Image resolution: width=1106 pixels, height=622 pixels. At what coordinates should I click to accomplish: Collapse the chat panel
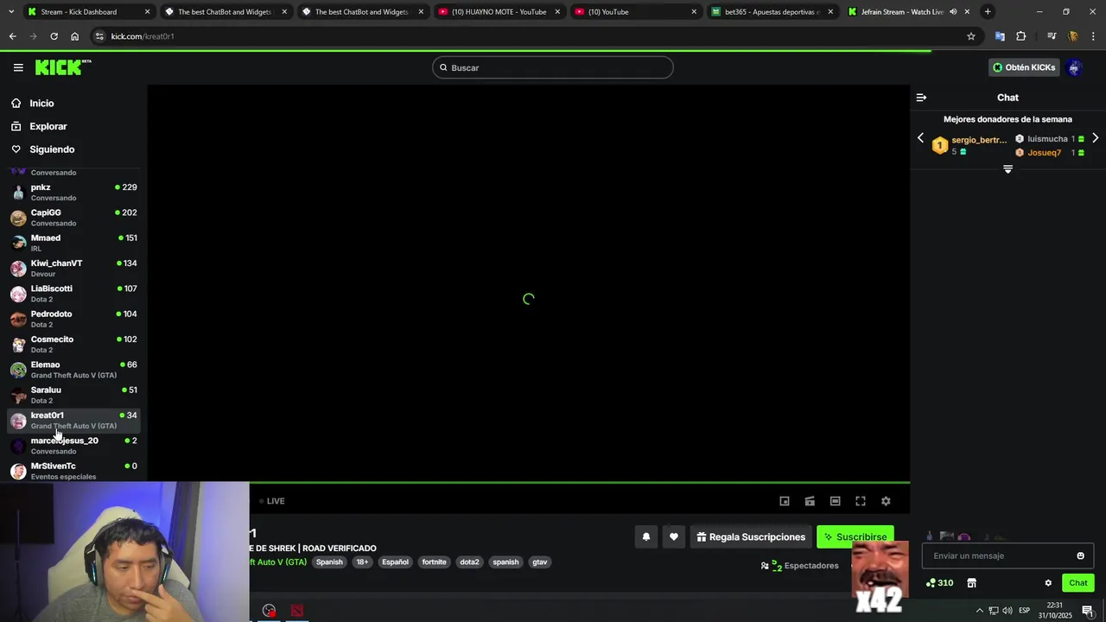coord(921,98)
